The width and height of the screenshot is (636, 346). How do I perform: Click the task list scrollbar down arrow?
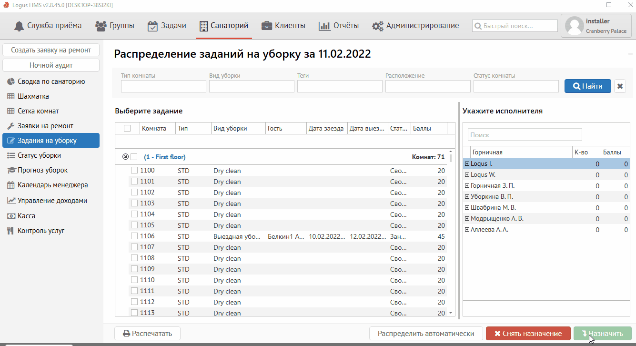451,313
